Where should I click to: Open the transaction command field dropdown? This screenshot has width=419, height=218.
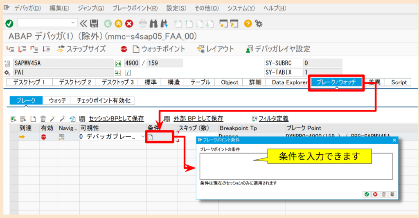[x=73, y=23]
